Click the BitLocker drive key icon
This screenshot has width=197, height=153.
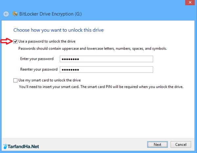click(x=15, y=14)
